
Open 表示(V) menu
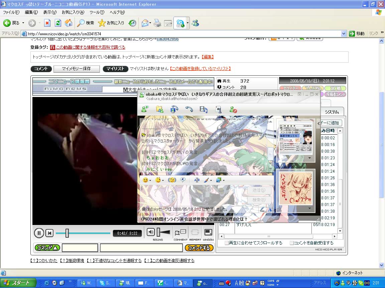50,12
